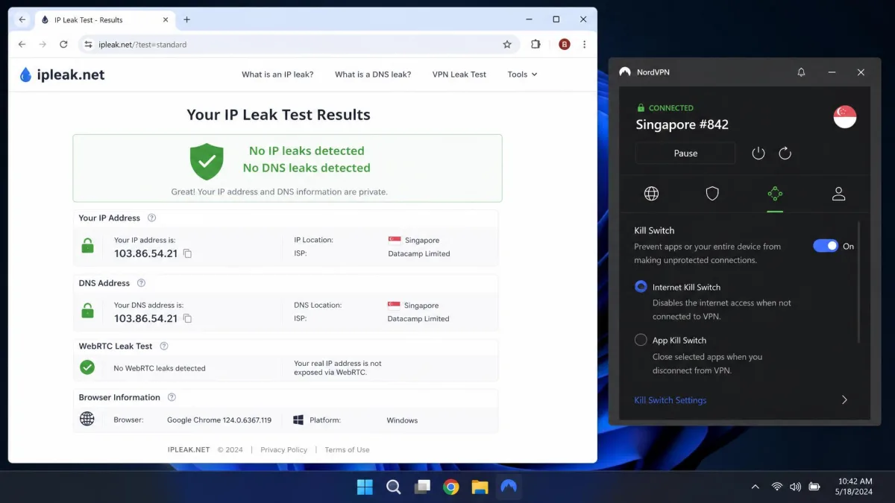Click the Terms of Use footer link

coord(347,450)
